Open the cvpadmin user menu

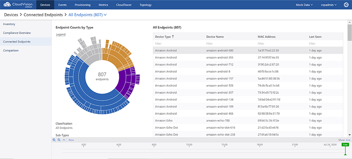(x=329, y=5)
